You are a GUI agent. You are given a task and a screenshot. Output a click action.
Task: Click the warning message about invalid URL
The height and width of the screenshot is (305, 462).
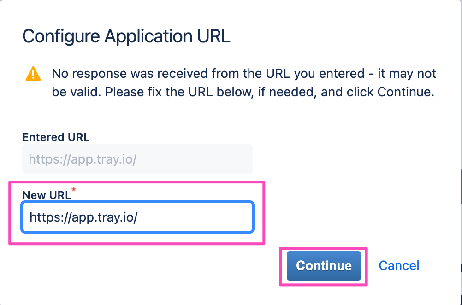click(x=243, y=82)
